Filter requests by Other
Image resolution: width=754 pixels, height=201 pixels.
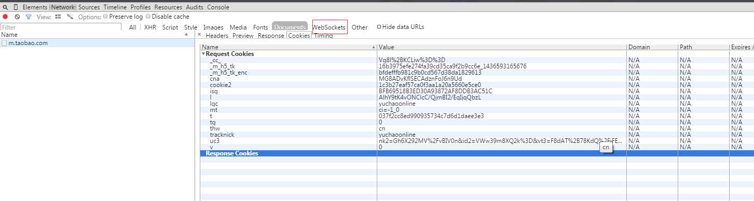(360, 27)
